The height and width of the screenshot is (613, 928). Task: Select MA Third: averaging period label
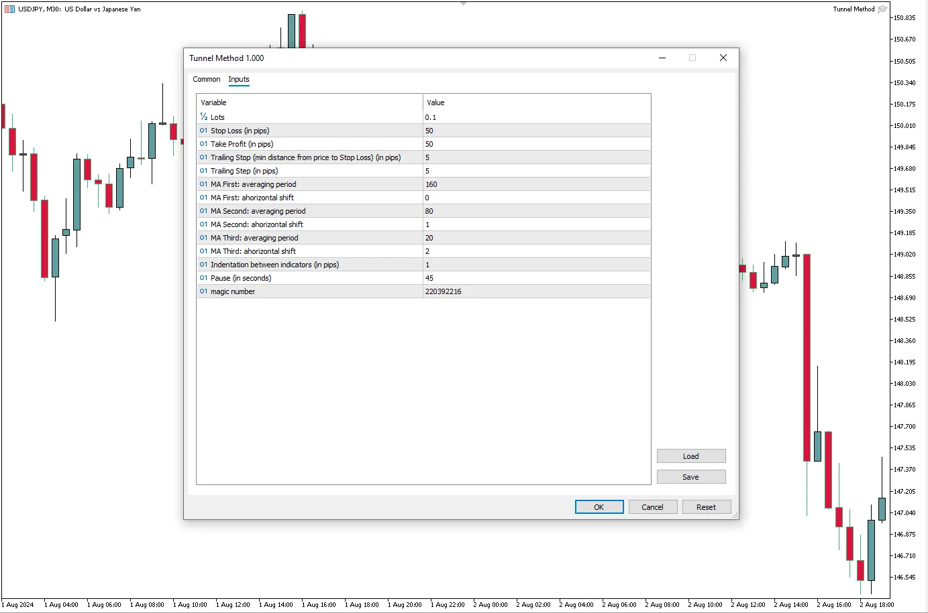254,238
